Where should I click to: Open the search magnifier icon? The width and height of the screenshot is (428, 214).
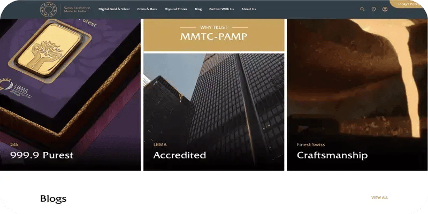(362, 9)
